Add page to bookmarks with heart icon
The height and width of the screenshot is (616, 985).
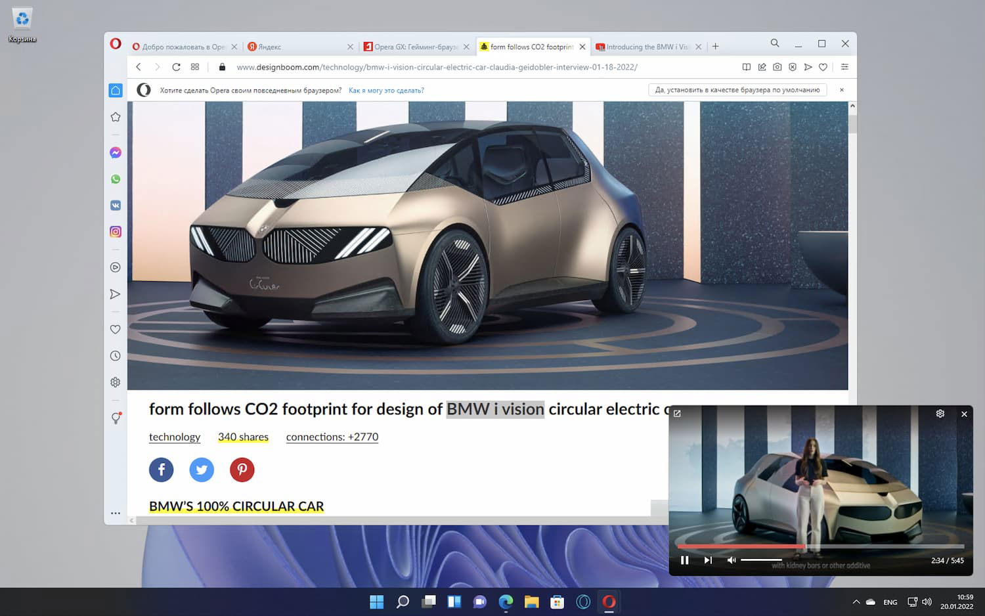[823, 67]
